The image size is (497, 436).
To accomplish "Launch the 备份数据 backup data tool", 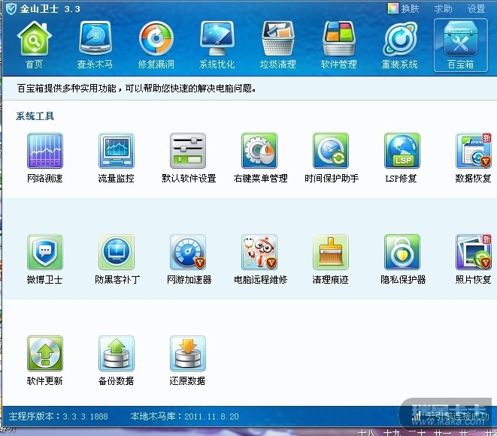I will (117, 360).
